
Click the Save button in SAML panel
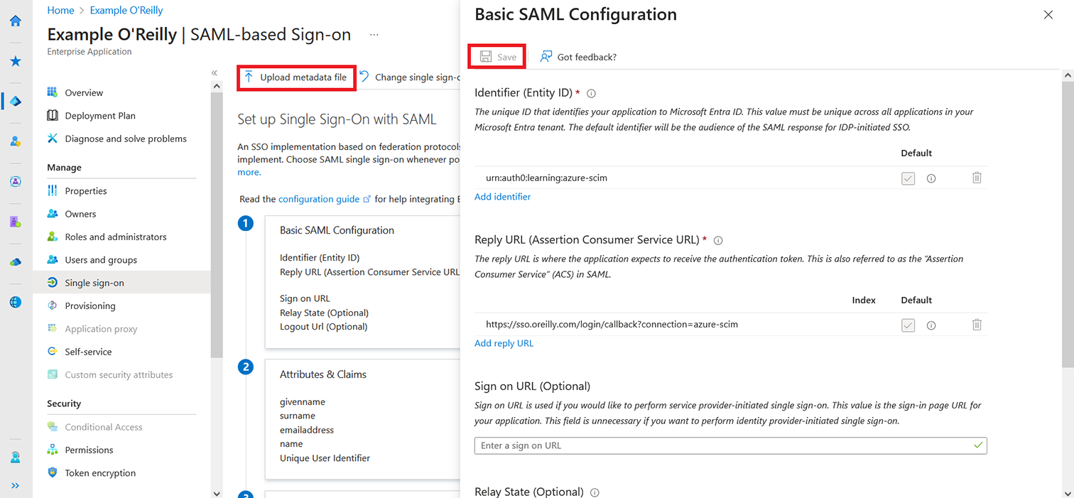coord(497,57)
